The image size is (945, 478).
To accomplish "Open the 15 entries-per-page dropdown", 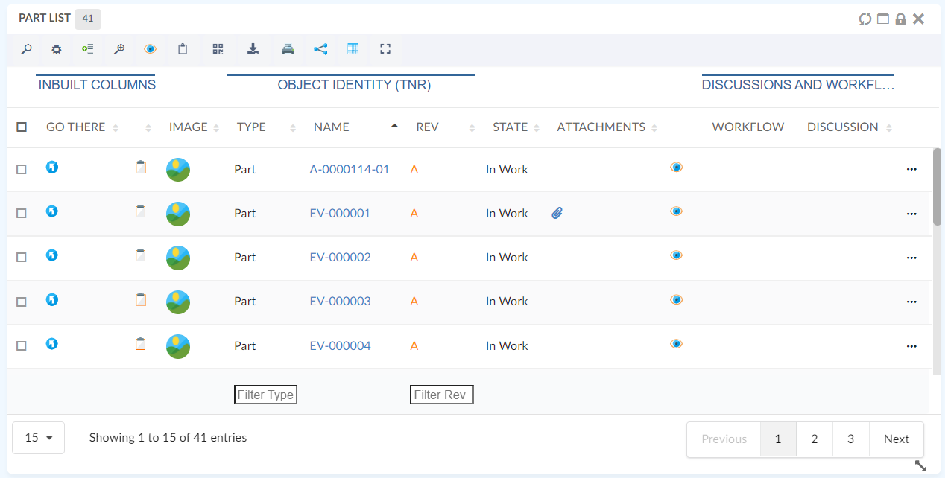I will coord(39,438).
